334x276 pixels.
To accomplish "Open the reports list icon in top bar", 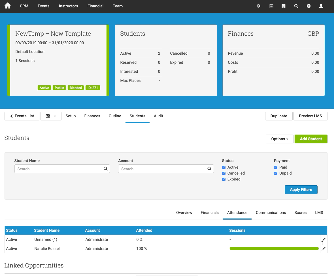I will (x=271, y=6).
